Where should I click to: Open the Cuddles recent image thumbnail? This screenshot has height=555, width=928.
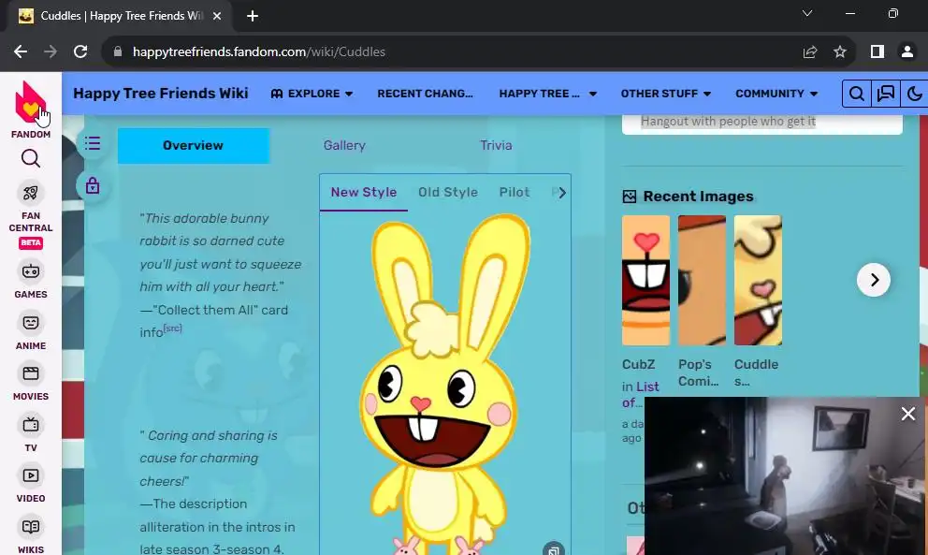(x=758, y=280)
